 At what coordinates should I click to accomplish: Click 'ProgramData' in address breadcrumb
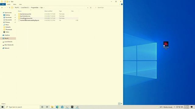[35, 8]
